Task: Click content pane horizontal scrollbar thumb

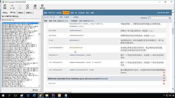Action: pos(60,92)
